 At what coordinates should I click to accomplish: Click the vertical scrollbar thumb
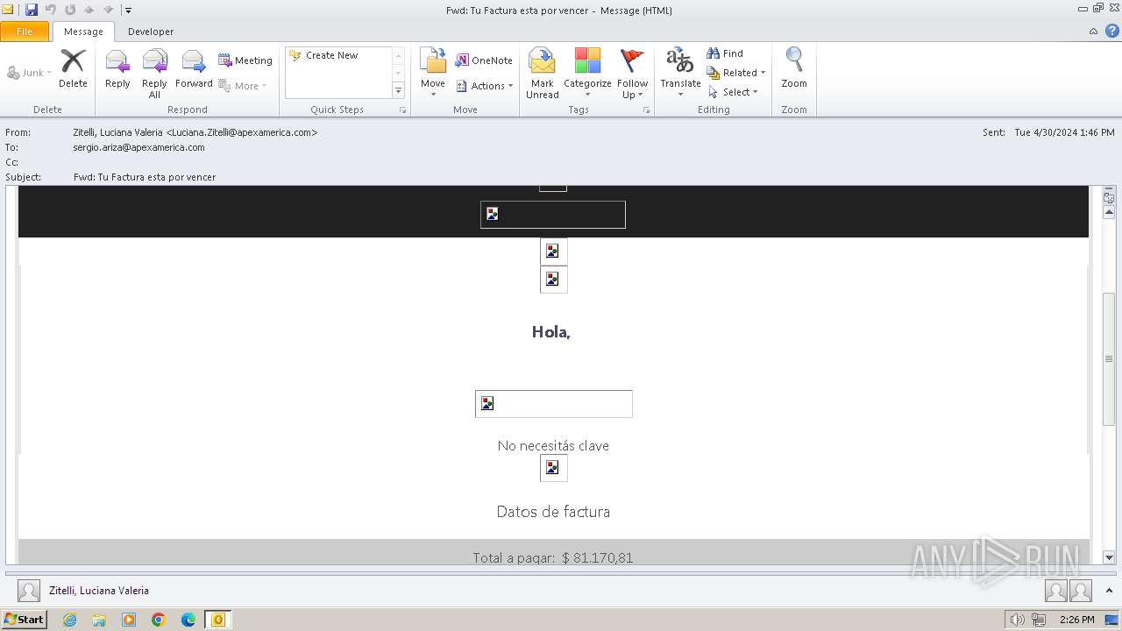point(1109,359)
